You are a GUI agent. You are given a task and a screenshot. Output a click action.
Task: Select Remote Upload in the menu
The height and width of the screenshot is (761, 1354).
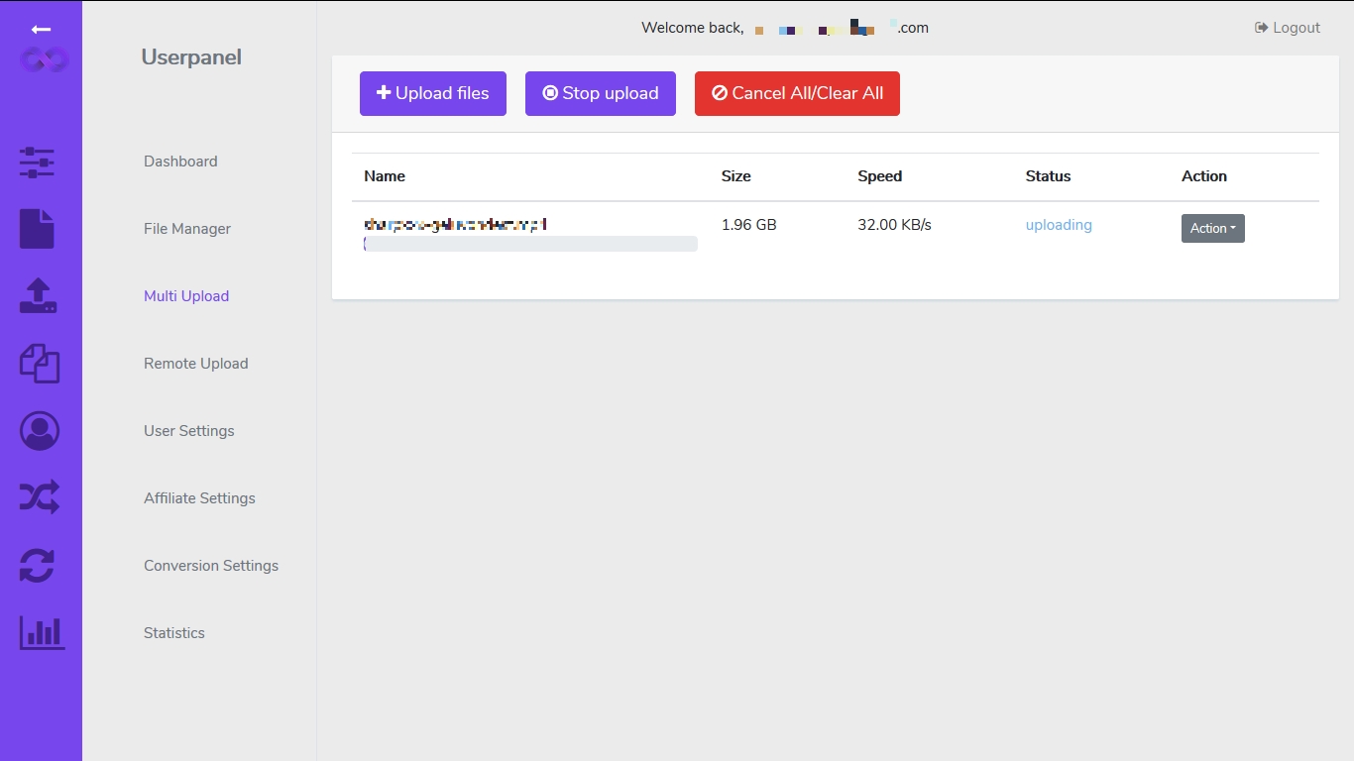[196, 364]
